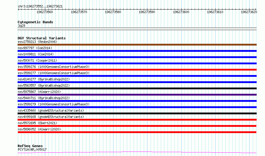This screenshot has width=265, height=156.
Task: Select nsv593071 (Cooper2011) label
Action: pos(38,60)
